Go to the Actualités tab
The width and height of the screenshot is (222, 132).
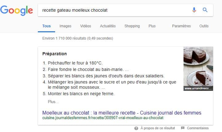[108, 26]
